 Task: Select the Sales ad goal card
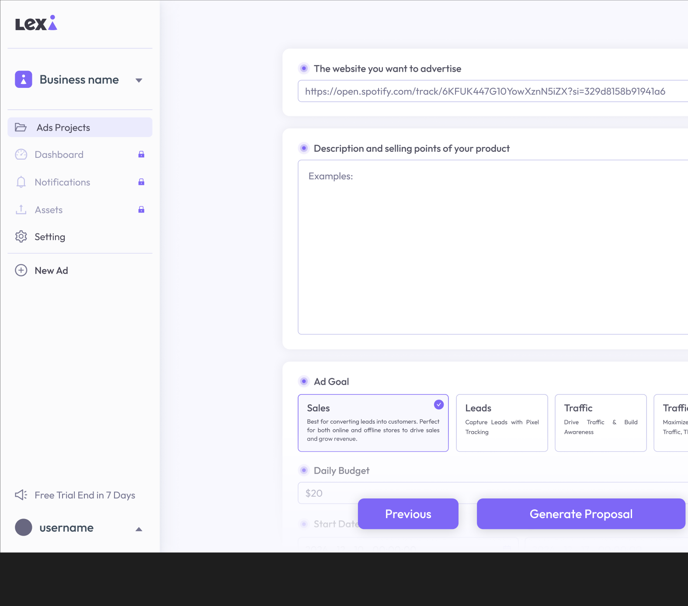pos(373,423)
